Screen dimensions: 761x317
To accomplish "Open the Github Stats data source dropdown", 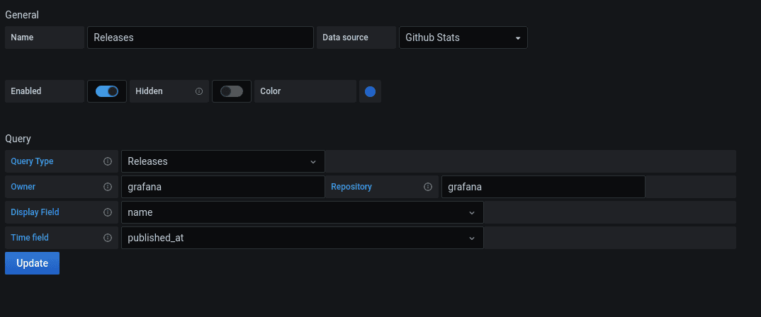I will [463, 38].
